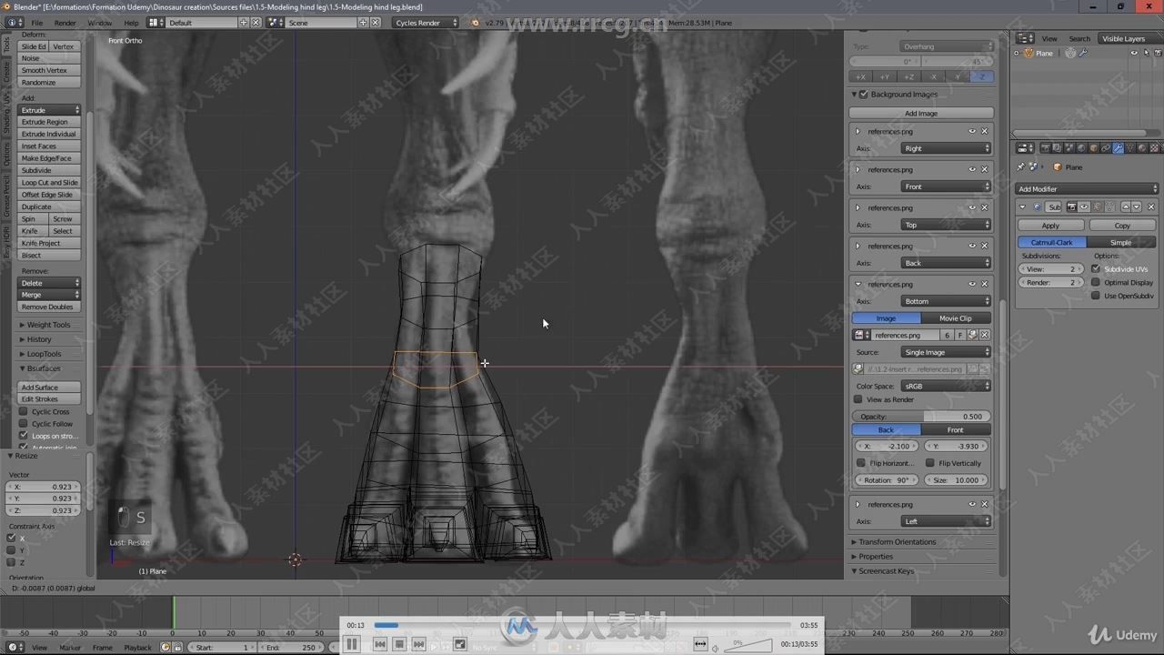Toggle Background Images panel checkbox

pyautogui.click(x=864, y=94)
